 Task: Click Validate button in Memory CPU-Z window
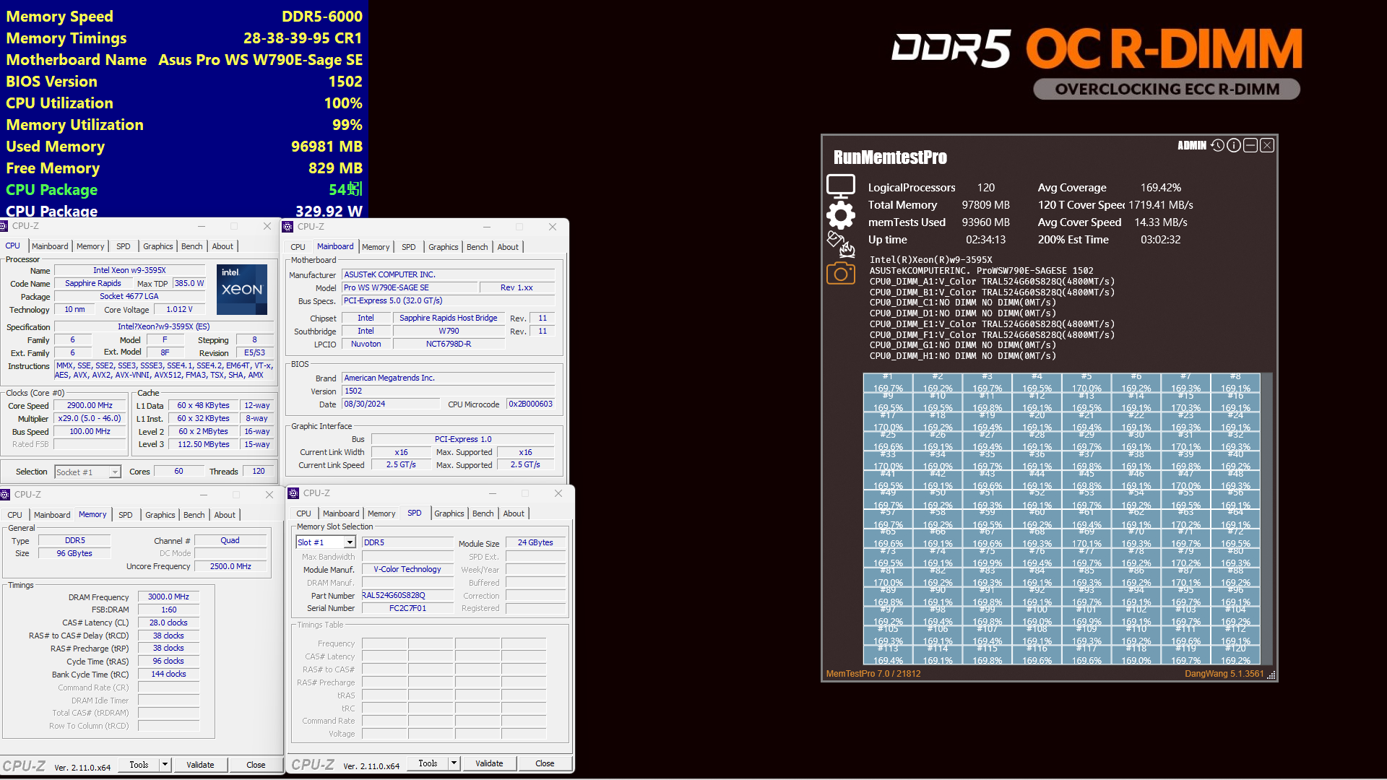[200, 764]
